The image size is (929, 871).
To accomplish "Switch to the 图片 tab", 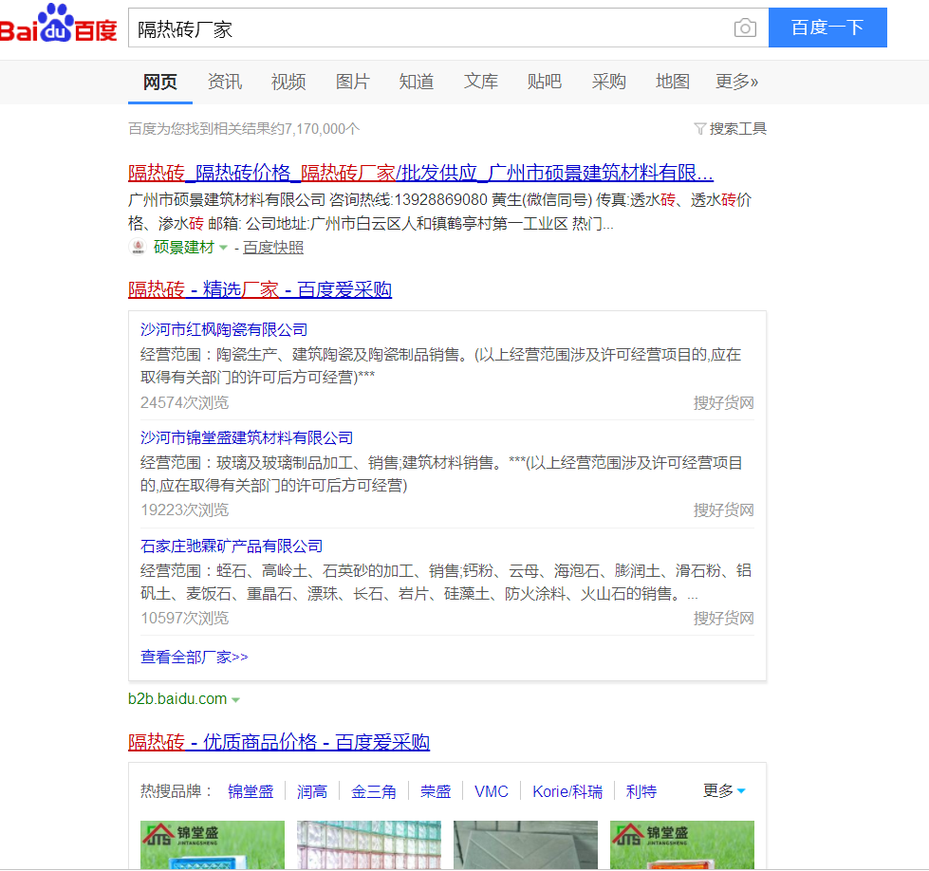I will coord(352,82).
